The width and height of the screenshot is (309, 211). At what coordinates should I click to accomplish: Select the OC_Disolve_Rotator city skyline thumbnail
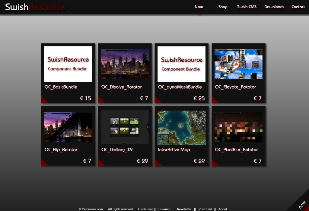click(x=125, y=64)
